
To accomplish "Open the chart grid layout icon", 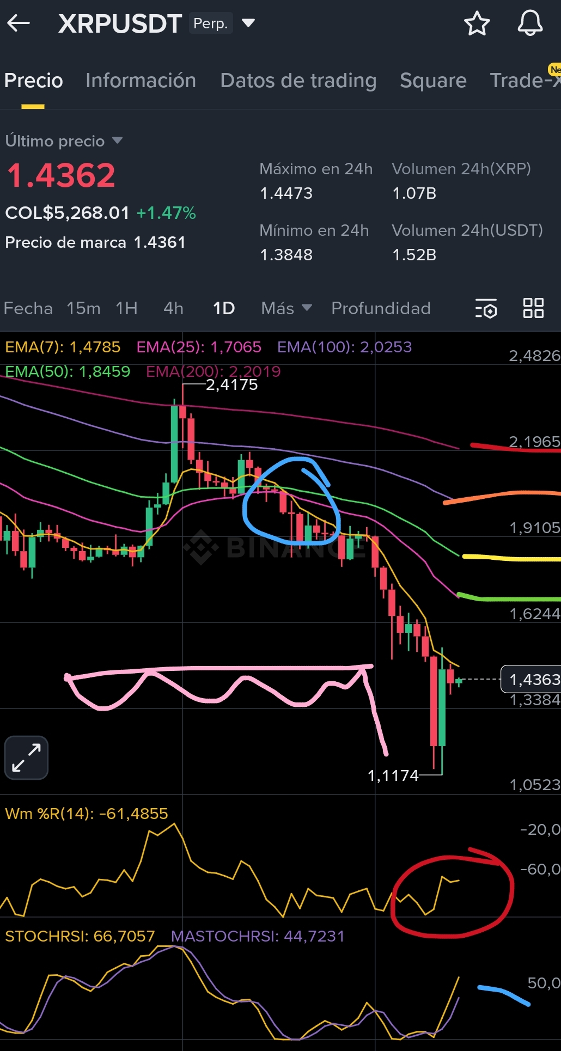I will click(533, 308).
